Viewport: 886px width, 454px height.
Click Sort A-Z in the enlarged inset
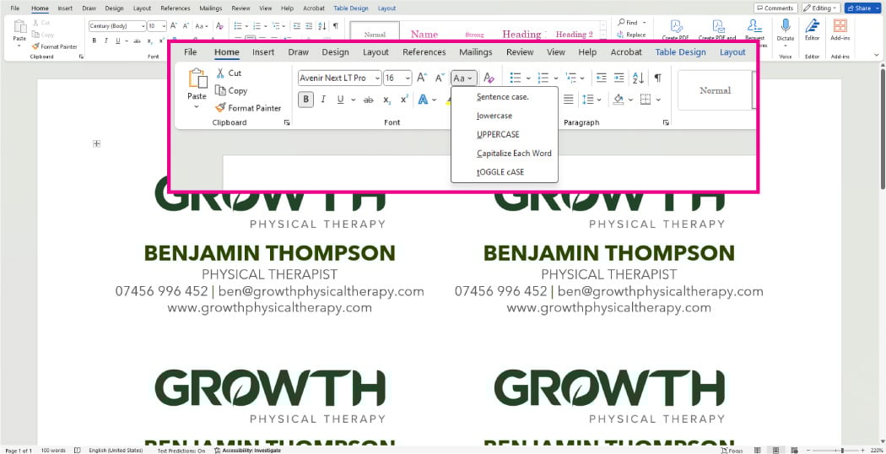(638, 78)
